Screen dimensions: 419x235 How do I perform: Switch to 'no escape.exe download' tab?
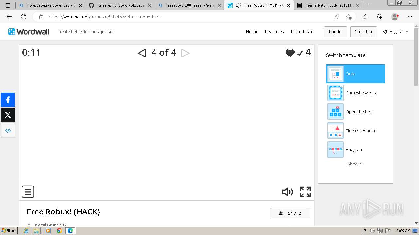coord(51,5)
